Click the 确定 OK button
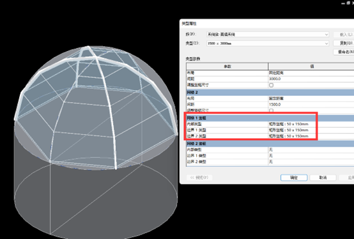 [x=294, y=178]
